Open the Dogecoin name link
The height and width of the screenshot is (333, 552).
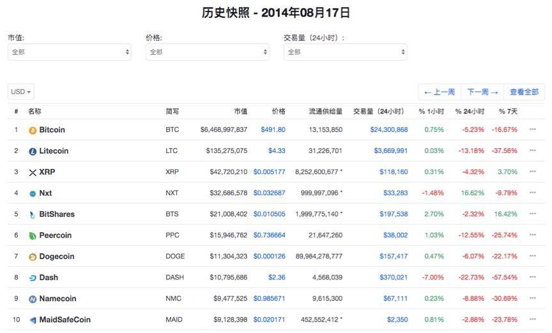click(57, 256)
